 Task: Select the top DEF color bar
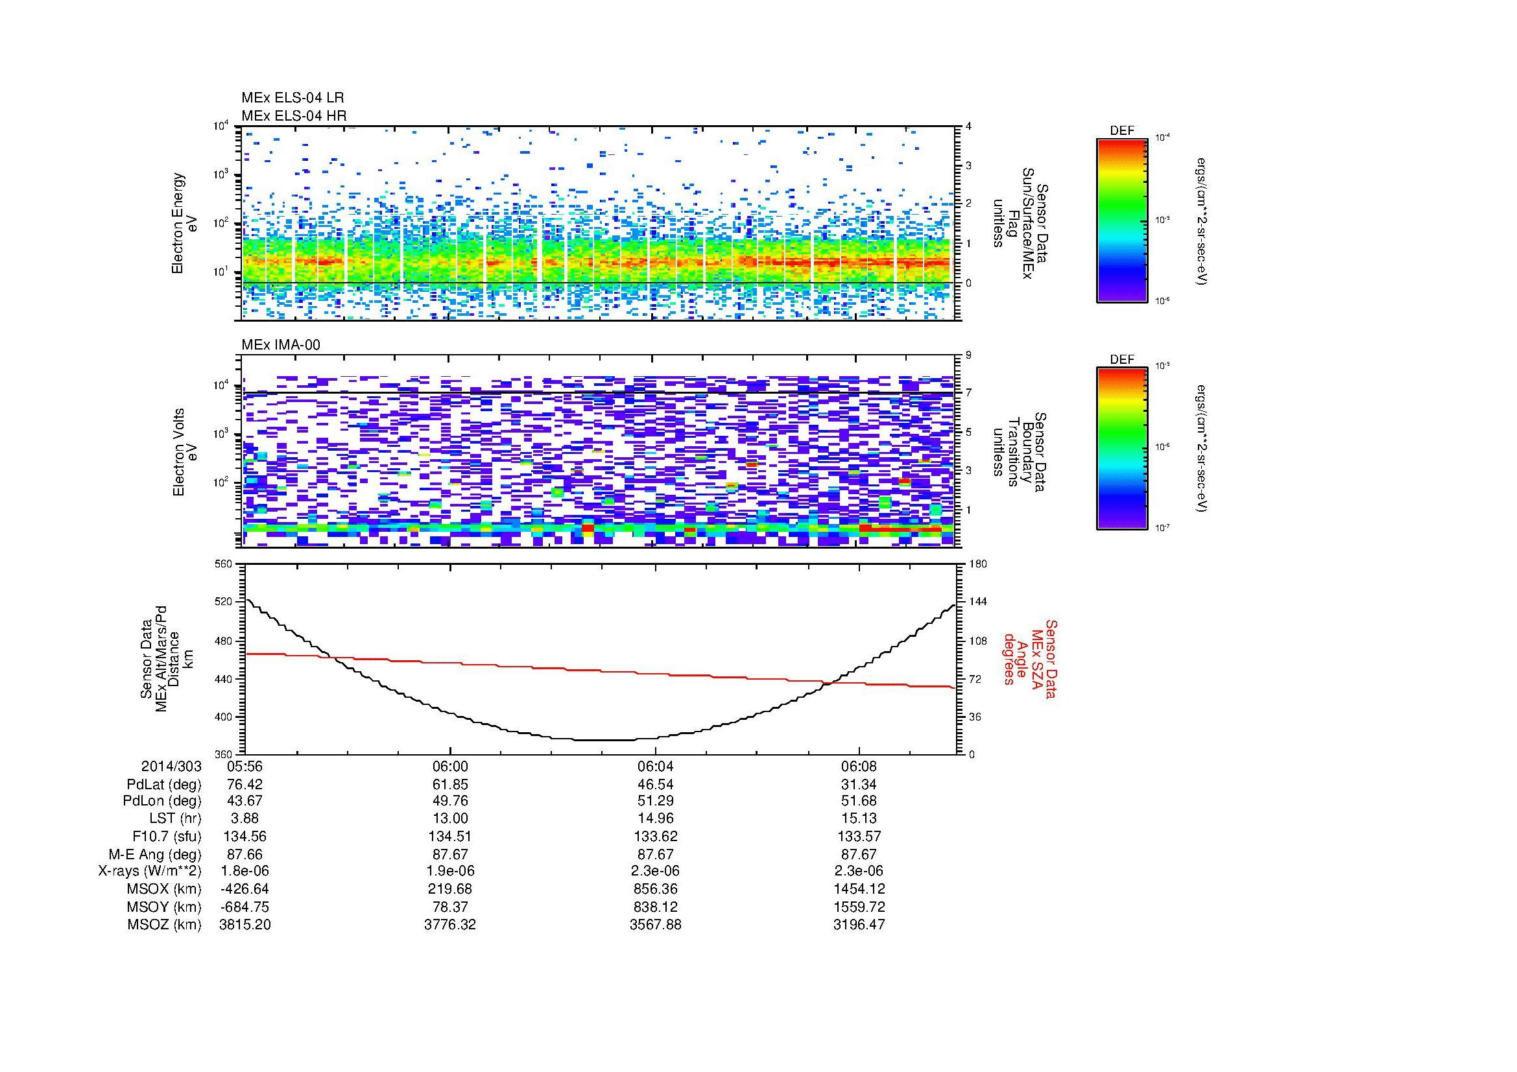click(1121, 220)
